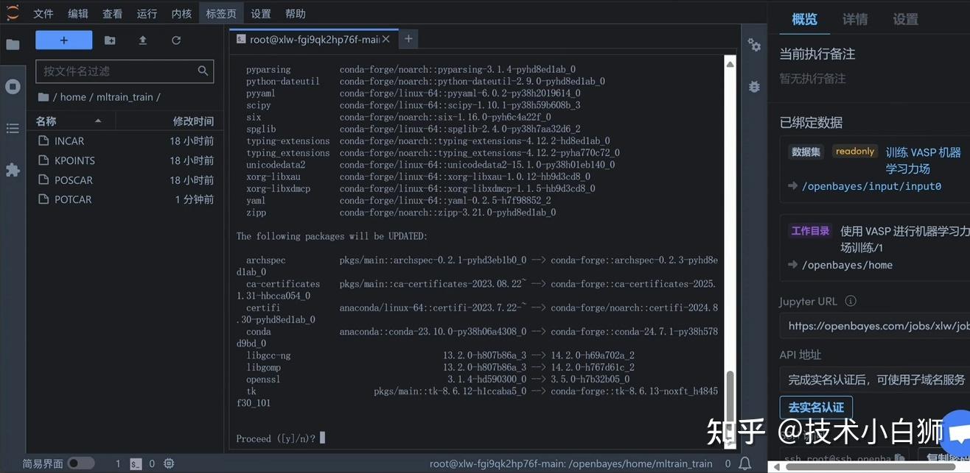
Task: Switch to the 设置 tab in right panel
Action: pyautogui.click(x=905, y=20)
